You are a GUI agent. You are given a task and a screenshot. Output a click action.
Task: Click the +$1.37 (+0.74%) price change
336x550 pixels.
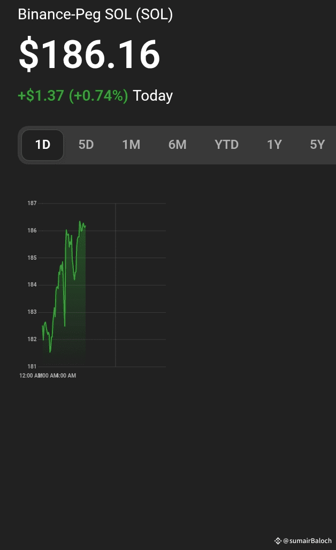(x=73, y=96)
